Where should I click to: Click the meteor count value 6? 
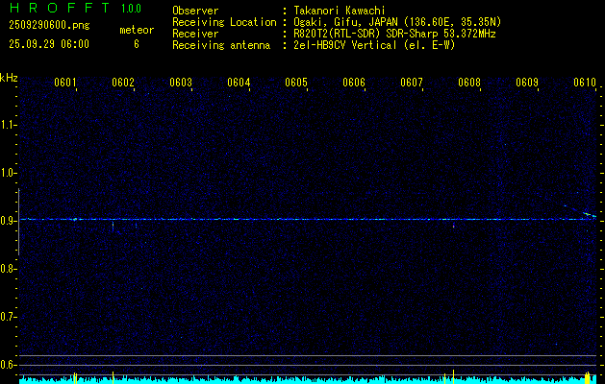pos(137,44)
